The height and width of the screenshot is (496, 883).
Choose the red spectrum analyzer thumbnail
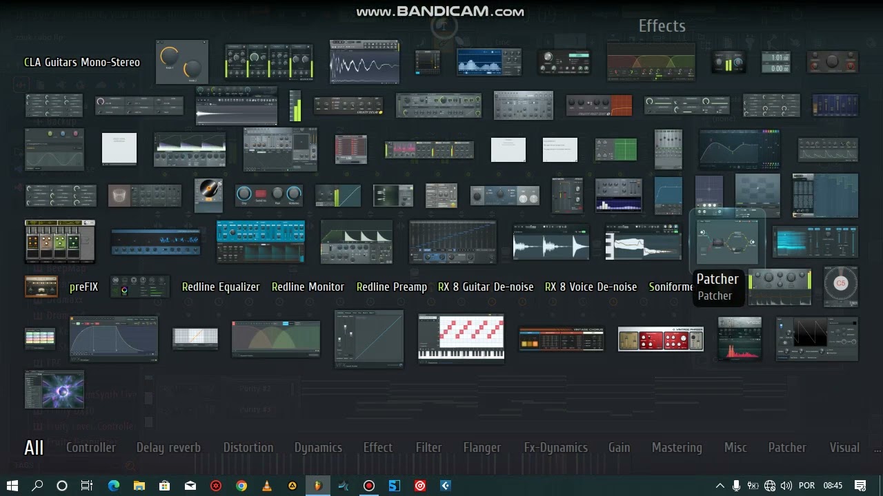(x=740, y=339)
